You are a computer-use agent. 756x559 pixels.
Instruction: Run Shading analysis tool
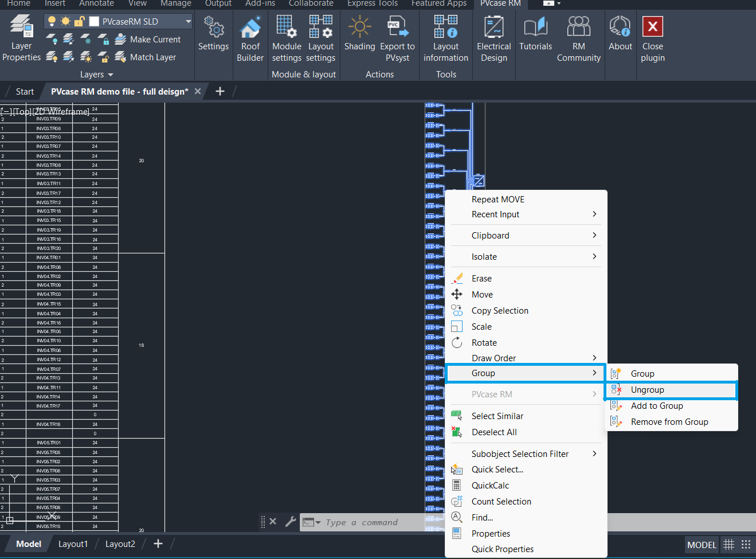point(359,33)
